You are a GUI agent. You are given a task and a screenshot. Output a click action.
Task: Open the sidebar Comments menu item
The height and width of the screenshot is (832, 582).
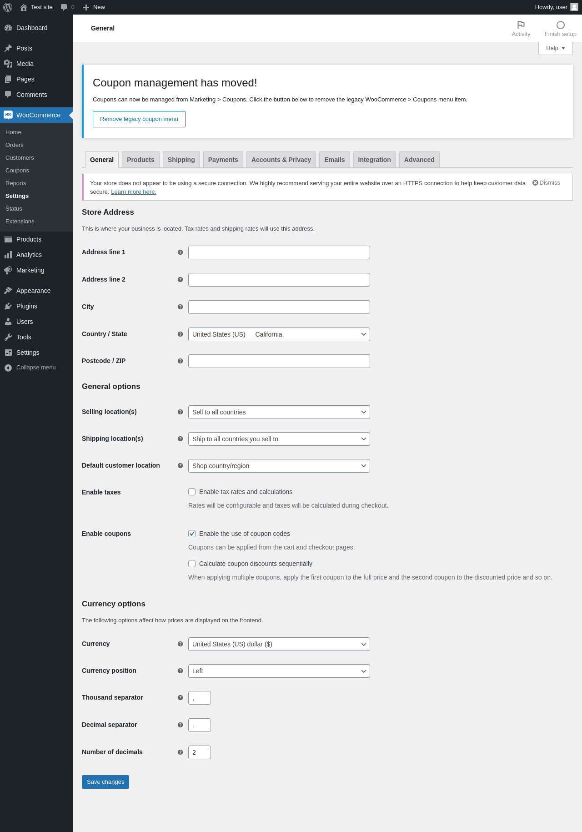pos(36,95)
